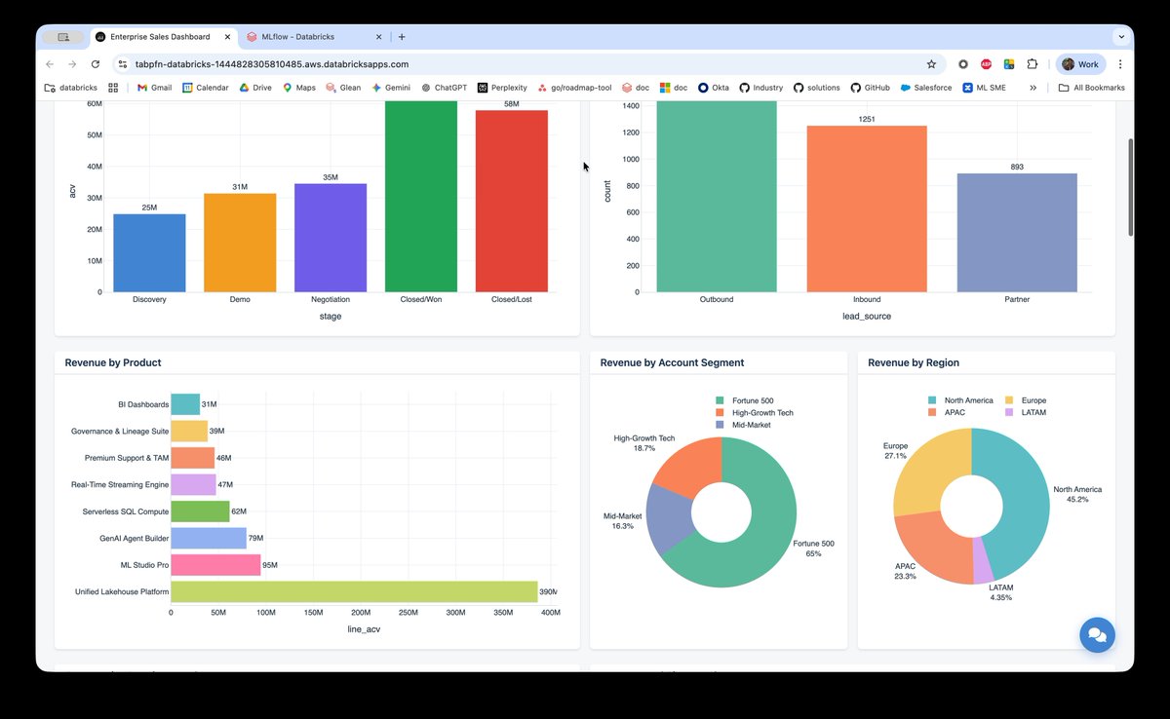Close the Enterprise Sales Dashboard tab

[227, 37]
